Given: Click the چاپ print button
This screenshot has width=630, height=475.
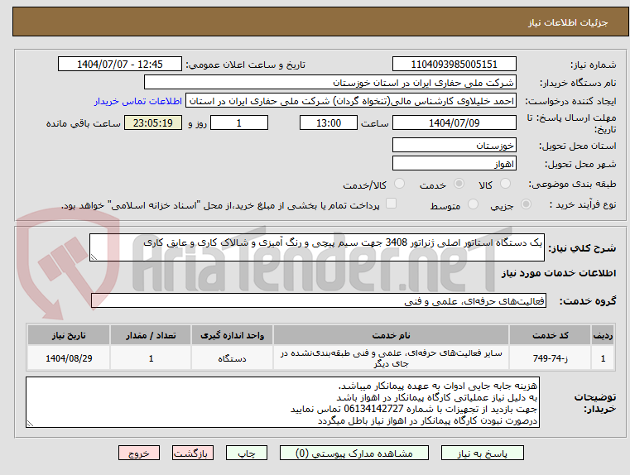Looking at the screenshot, I should click(x=247, y=453).
